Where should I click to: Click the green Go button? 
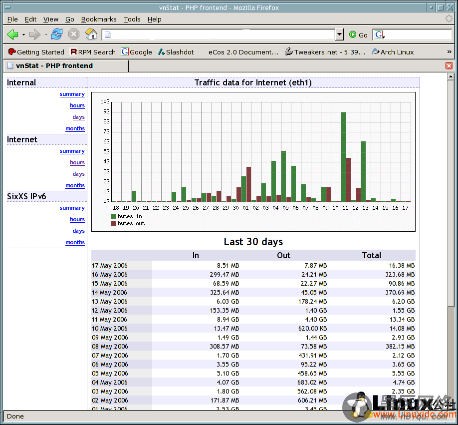coord(358,35)
